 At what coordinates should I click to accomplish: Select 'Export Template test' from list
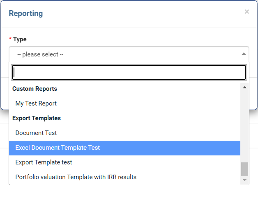[44, 162]
